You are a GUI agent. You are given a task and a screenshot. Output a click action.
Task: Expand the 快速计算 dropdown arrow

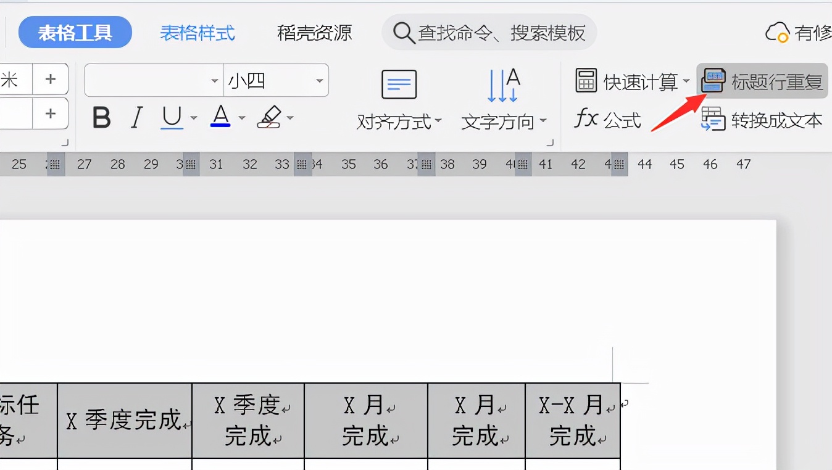(687, 80)
